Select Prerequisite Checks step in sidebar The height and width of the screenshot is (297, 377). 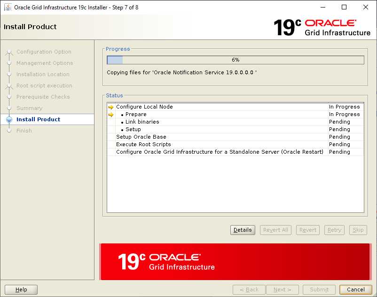point(43,97)
